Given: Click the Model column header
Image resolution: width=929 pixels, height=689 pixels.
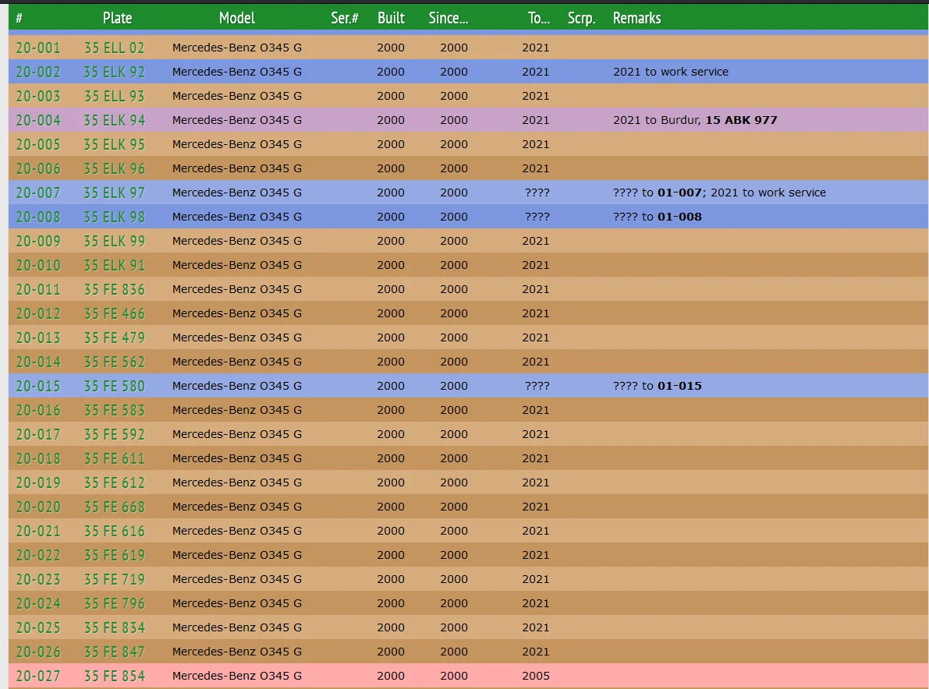Looking at the screenshot, I should (x=236, y=18).
